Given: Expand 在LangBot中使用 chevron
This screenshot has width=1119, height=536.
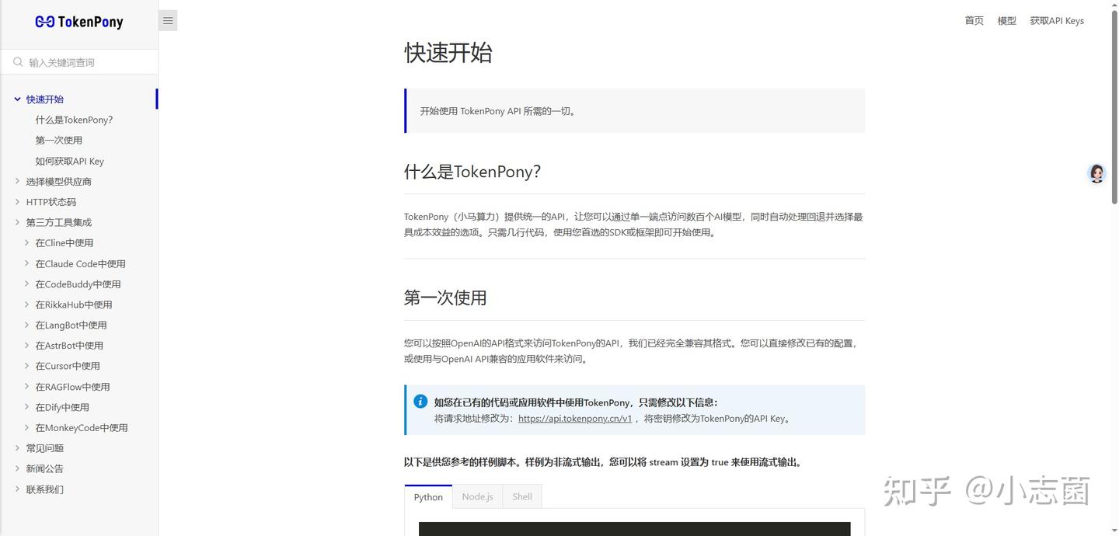Looking at the screenshot, I should (26, 325).
